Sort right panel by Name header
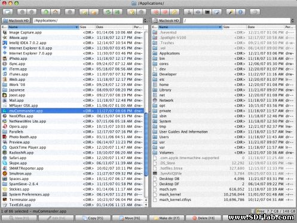Viewport: 297px width, 223px height. (190, 27)
